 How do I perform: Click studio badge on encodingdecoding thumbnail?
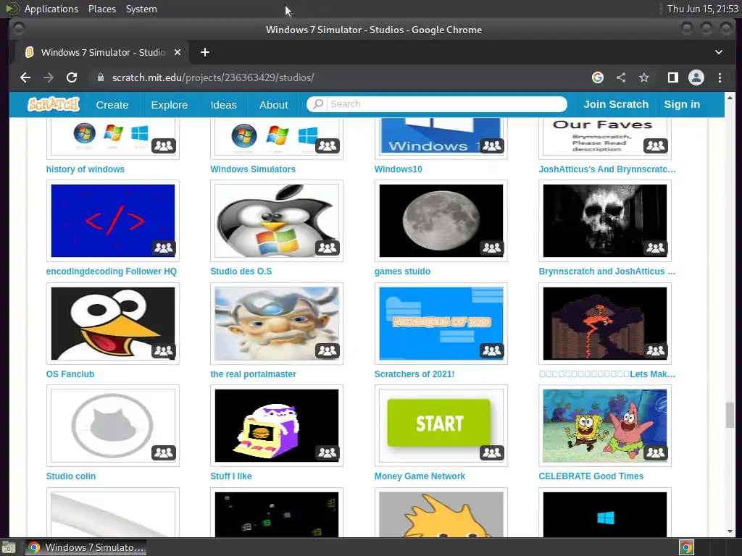click(x=164, y=248)
